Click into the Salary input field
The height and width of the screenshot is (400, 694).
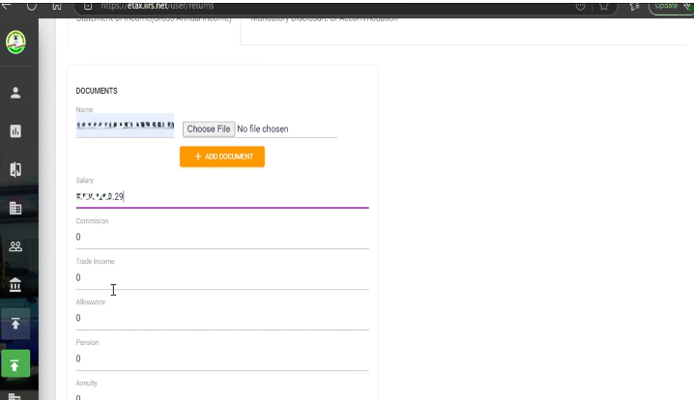pos(222,196)
